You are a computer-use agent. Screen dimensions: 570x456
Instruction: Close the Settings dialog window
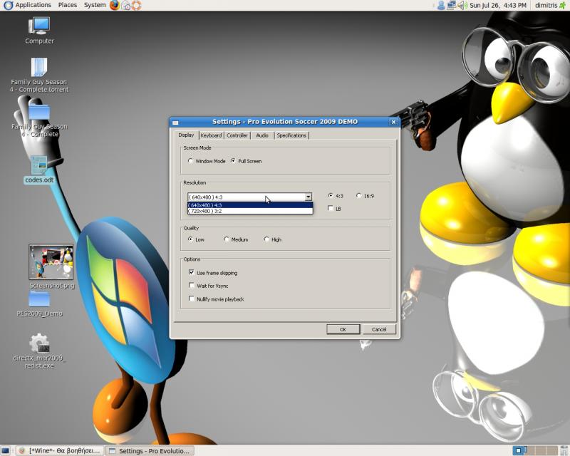[393, 122]
